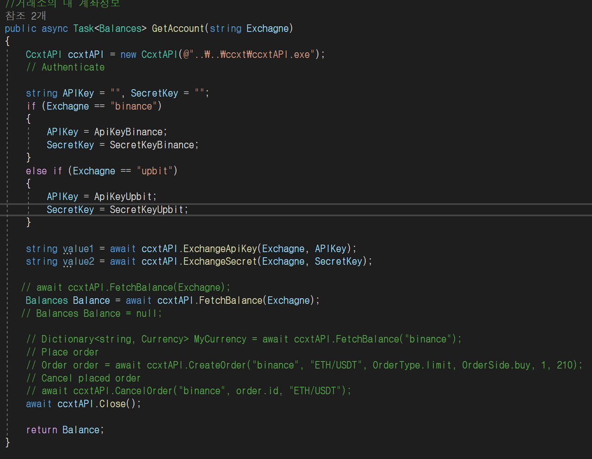Click "OrderType.limit" in the CreateOrder comment
The image size is (592, 459).
(412, 366)
